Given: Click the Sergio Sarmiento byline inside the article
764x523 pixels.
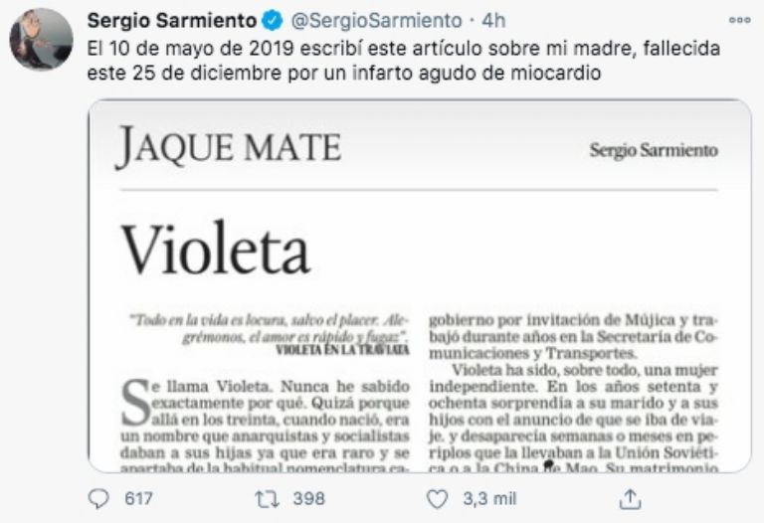Looking at the screenshot, I should [654, 150].
